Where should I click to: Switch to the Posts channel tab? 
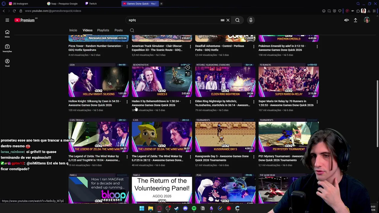pyautogui.click(x=118, y=30)
